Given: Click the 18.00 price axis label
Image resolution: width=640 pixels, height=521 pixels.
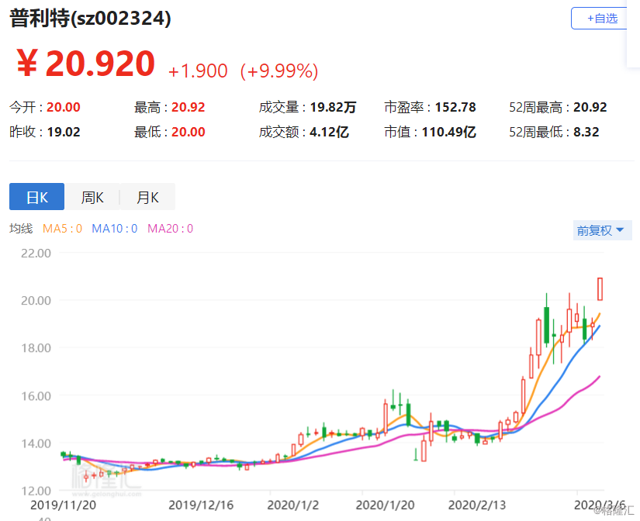Looking at the screenshot, I should (x=36, y=348).
